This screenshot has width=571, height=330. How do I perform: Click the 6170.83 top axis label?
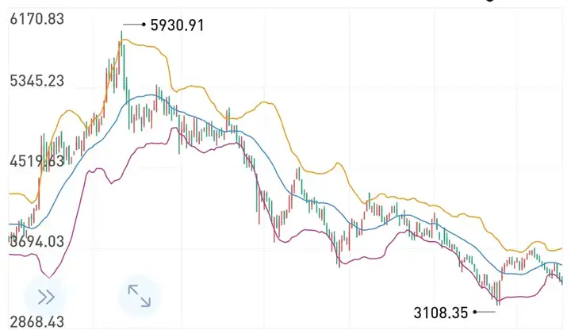click(x=36, y=18)
